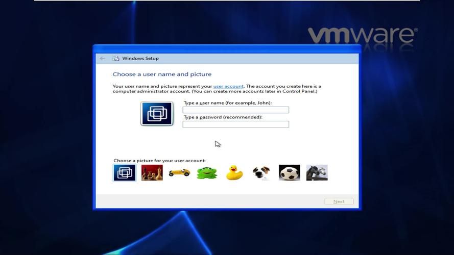The width and height of the screenshot is (454, 255).
Task: Click the vmware logo on desktop background
Action: coord(362,36)
